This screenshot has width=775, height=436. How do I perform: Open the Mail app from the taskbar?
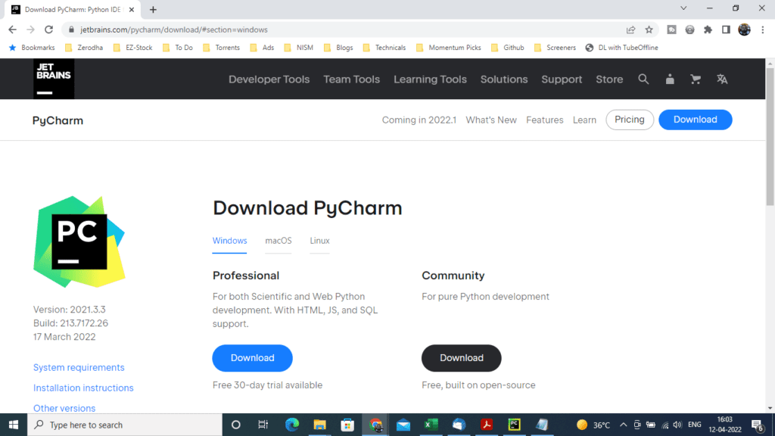coord(403,425)
